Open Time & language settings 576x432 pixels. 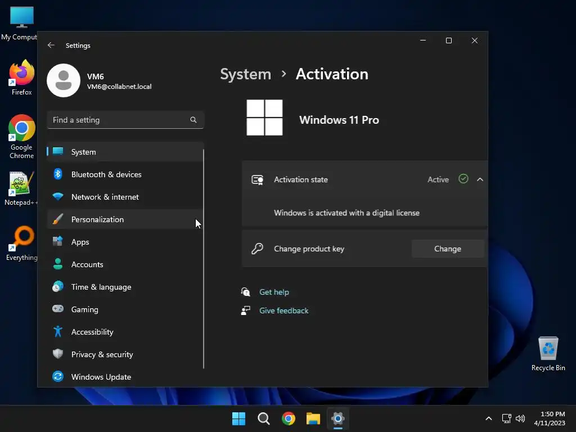125,287
